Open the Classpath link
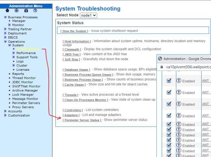 pyautogui.click(x=72, y=49)
